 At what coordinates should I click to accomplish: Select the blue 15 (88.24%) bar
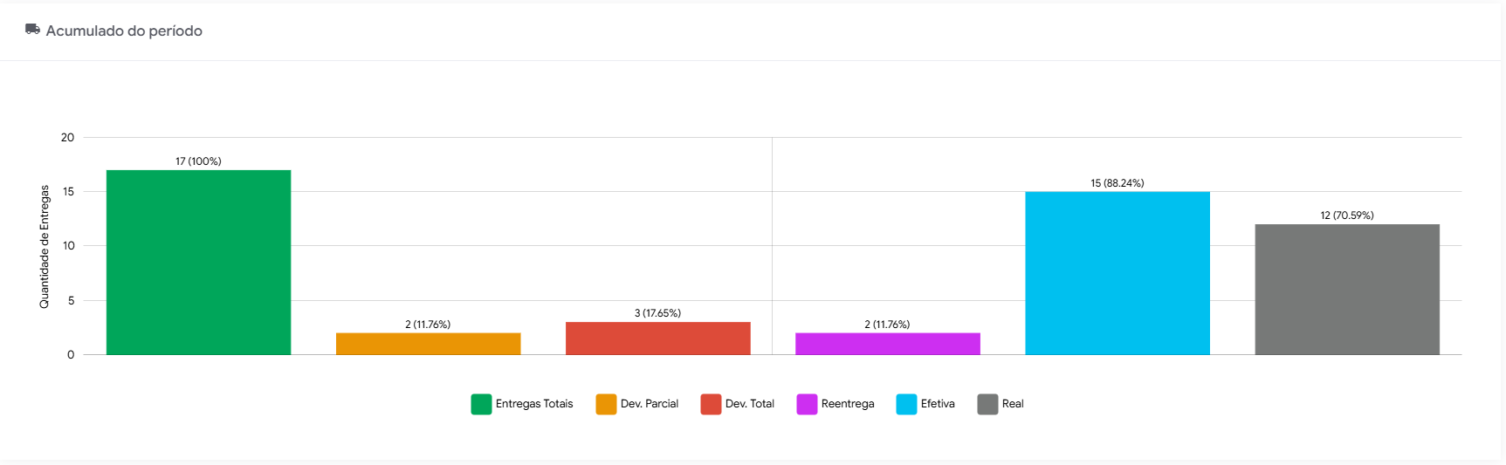(1117, 273)
